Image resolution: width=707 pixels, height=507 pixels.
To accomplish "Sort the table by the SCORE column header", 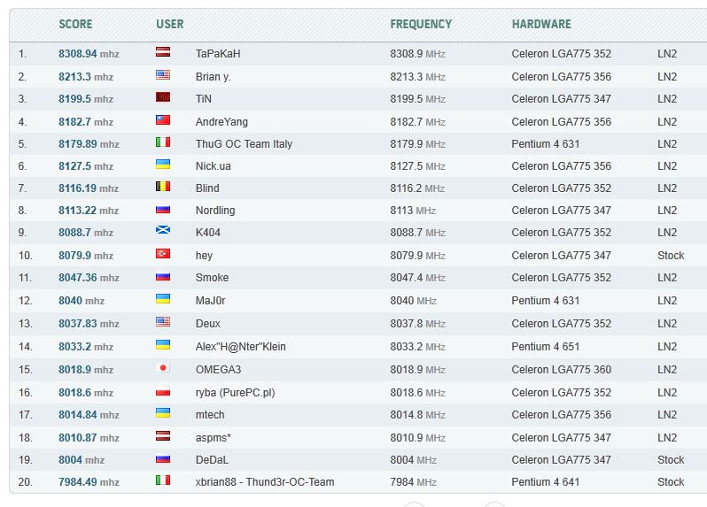I will click(x=75, y=24).
